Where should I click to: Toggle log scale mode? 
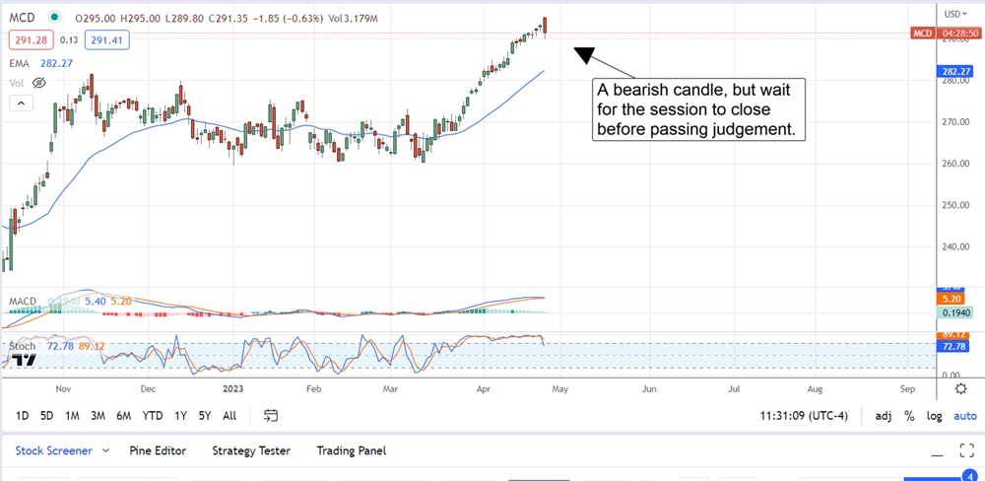point(934,416)
